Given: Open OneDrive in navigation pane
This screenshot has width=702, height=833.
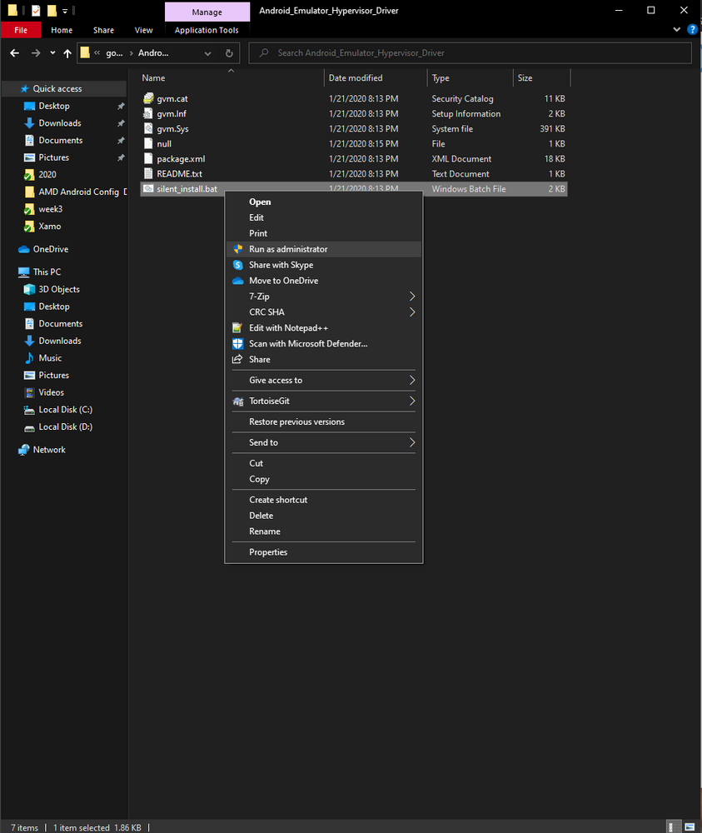Looking at the screenshot, I should (x=51, y=249).
